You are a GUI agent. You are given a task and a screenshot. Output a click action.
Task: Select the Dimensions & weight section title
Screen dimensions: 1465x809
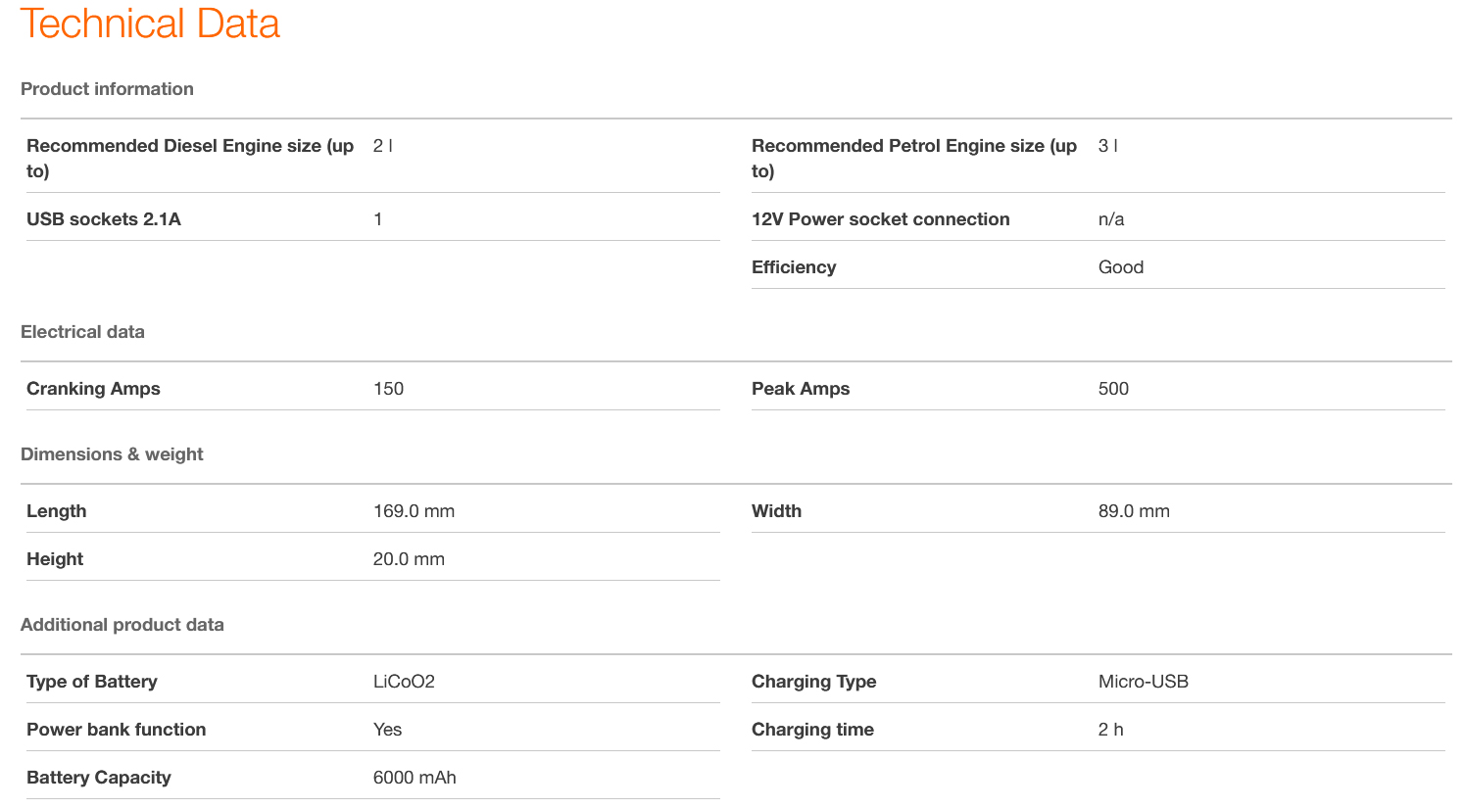tap(112, 454)
